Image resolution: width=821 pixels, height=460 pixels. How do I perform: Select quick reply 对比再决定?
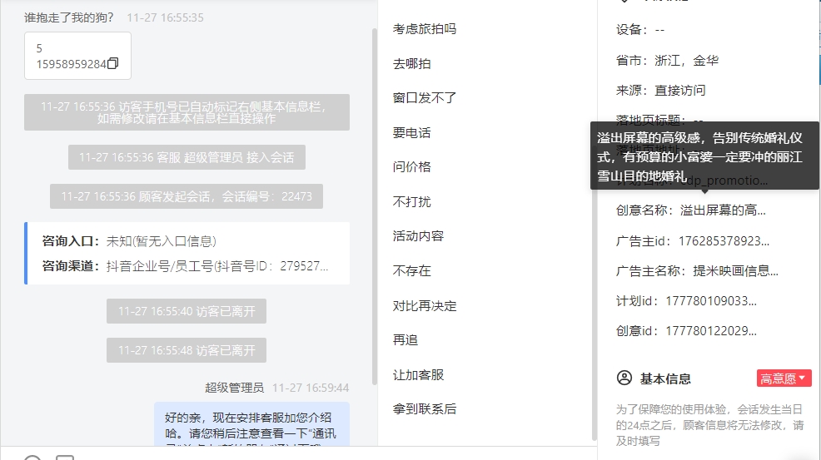[425, 305]
